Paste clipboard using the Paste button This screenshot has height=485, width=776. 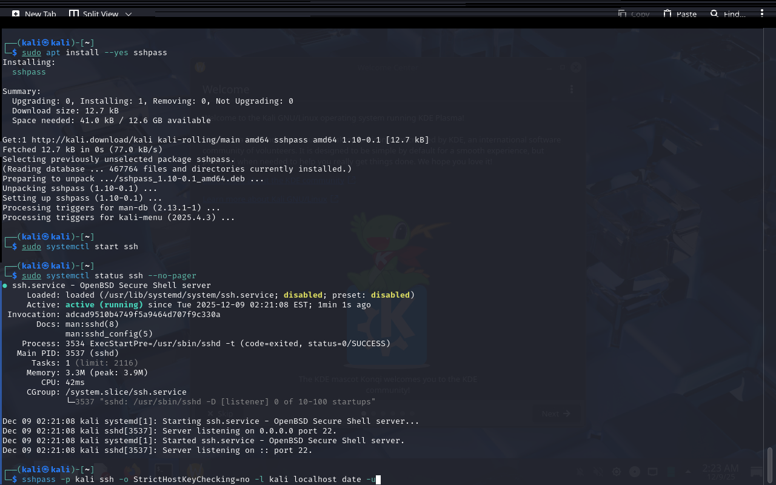pyautogui.click(x=680, y=14)
